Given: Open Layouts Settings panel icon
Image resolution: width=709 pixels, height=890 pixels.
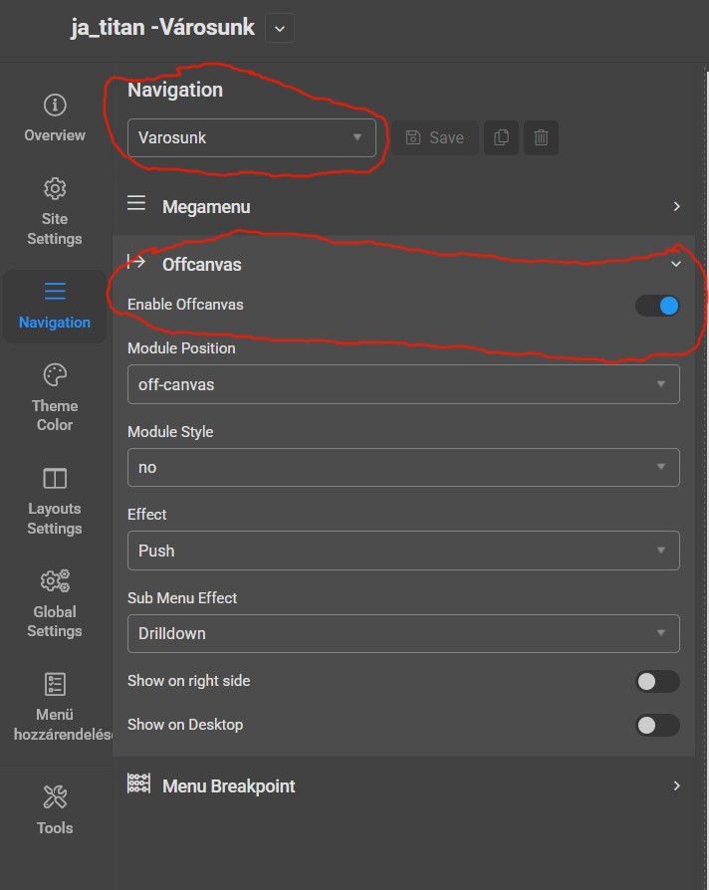Looking at the screenshot, I should point(55,479).
